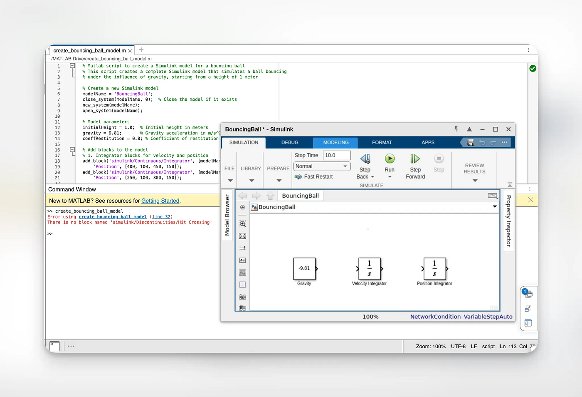Switch to the DEBUG tab

pos(290,142)
